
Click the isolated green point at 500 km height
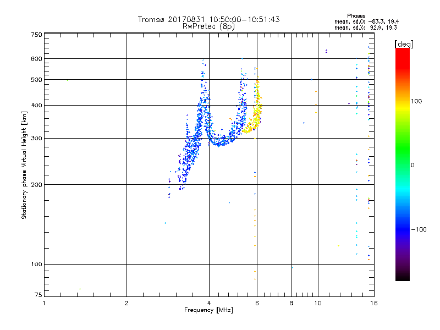click(67, 80)
